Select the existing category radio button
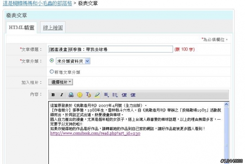This screenshot has width=245, height=164. coord(52,60)
